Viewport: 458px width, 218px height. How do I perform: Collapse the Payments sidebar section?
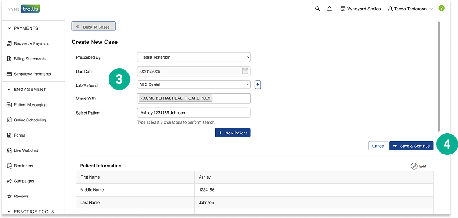pos(9,28)
